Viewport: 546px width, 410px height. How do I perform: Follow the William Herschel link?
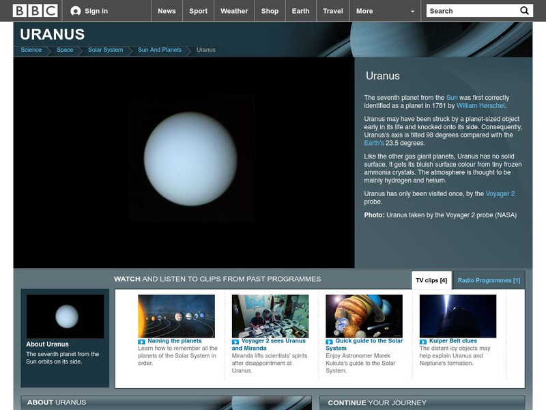(x=480, y=105)
